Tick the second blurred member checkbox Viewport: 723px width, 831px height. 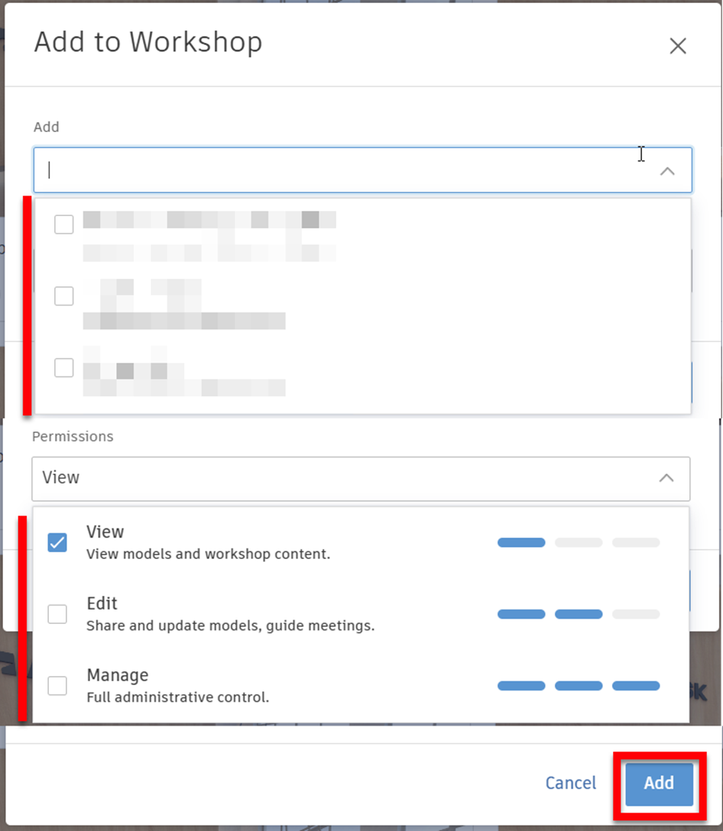64,296
